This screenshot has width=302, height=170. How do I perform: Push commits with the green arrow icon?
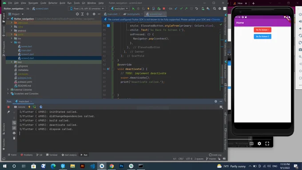186,8
